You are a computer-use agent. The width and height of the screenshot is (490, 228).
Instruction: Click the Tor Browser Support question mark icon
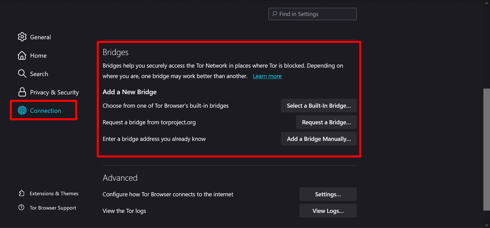tap(21, 207)
